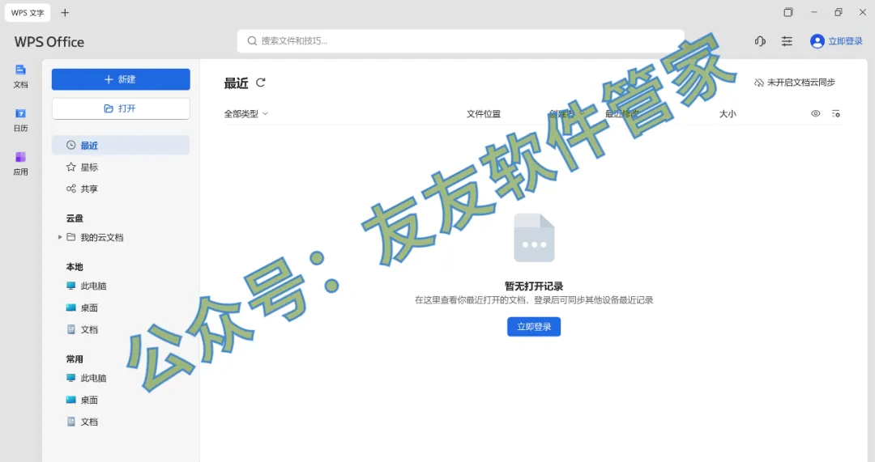This screenshot has height=462, width=875.
Task: Click the WPS Office logo text
Action: (x=49, y=42)
